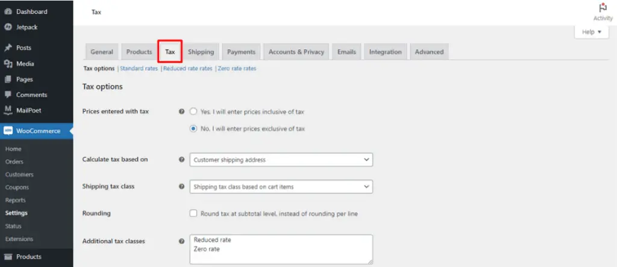Click the Jetpack menu label
The image size is (617, 267).
[27, 28]
